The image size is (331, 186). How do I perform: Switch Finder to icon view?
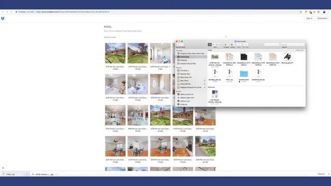(209, 44)
